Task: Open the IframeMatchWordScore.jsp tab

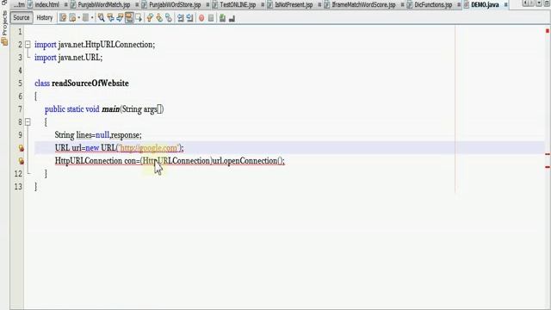Action: coord(363,4)
